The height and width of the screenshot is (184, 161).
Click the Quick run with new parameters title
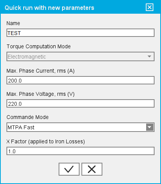(49, 8)
